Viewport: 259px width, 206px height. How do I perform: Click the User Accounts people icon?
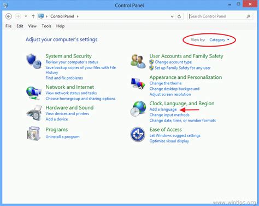(x=138, y=61)
